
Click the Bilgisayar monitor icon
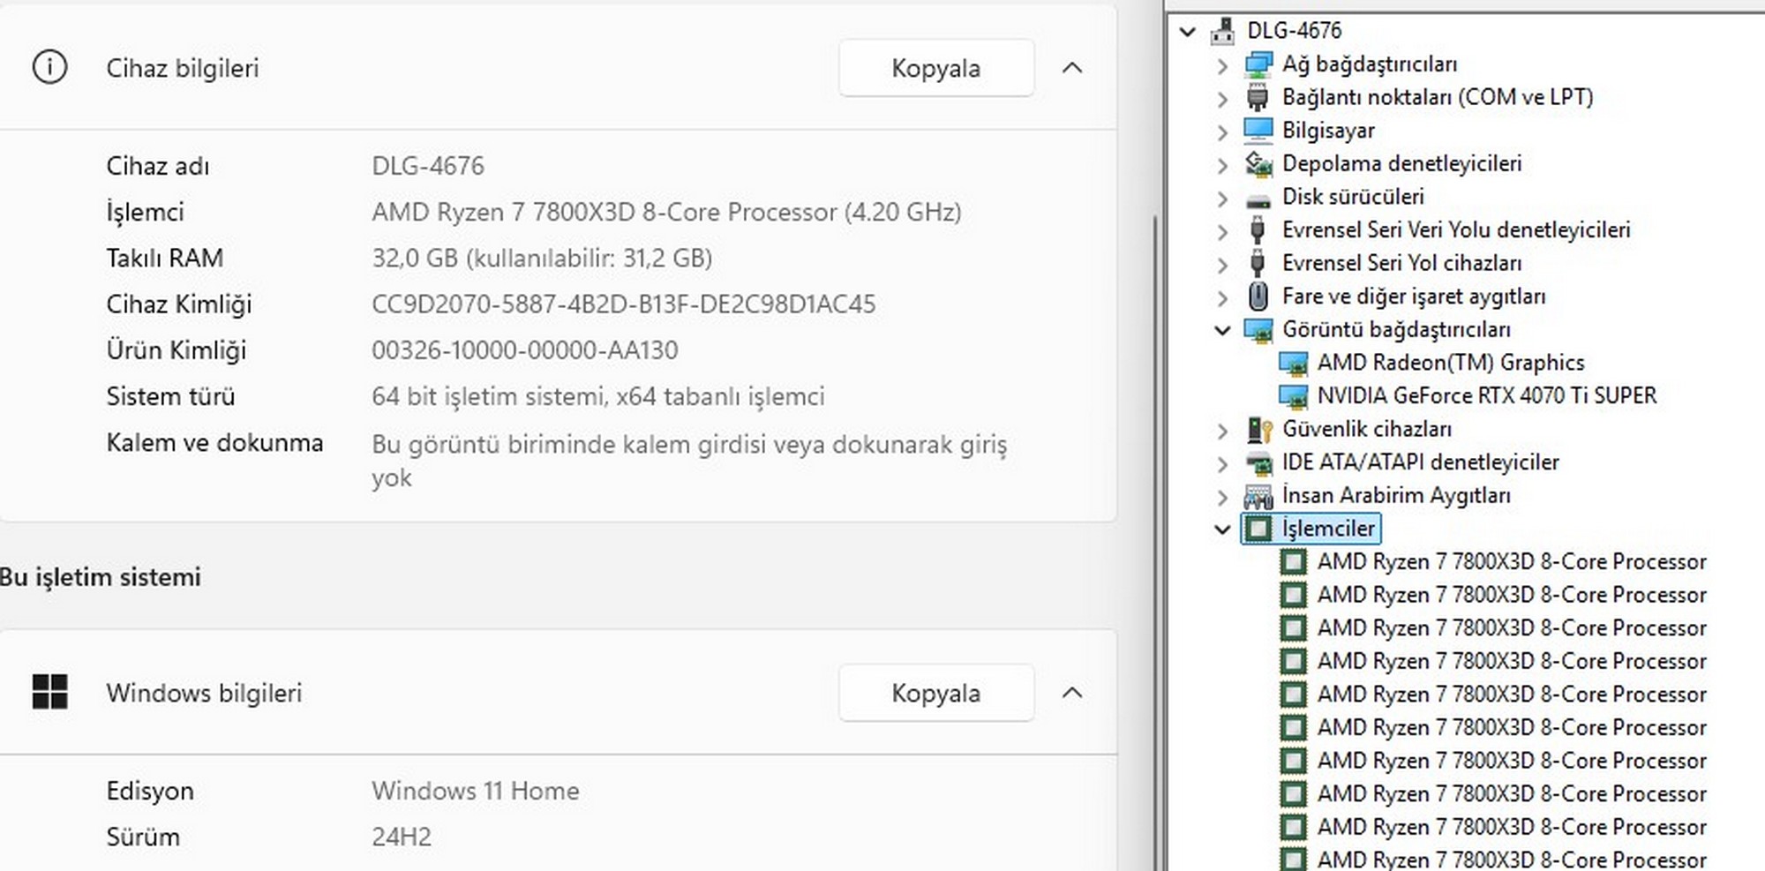[1258, 131]
